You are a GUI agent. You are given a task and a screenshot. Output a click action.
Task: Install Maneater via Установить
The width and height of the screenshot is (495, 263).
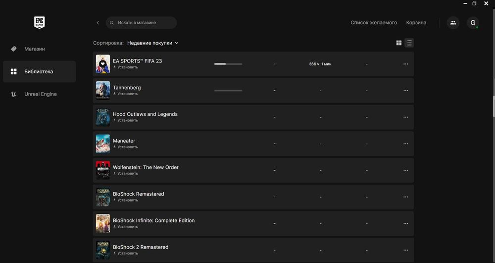(126, 147)
